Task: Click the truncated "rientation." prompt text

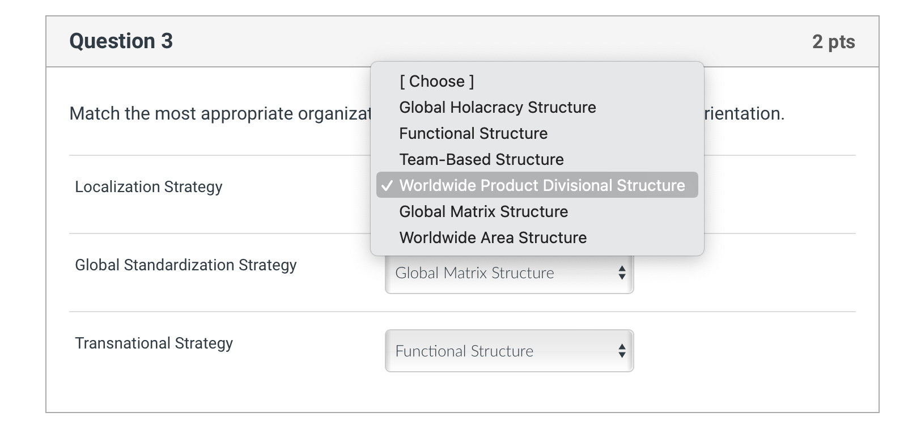Action: coord(744,113)
